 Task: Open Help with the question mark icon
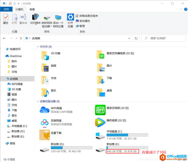[186, 9]
